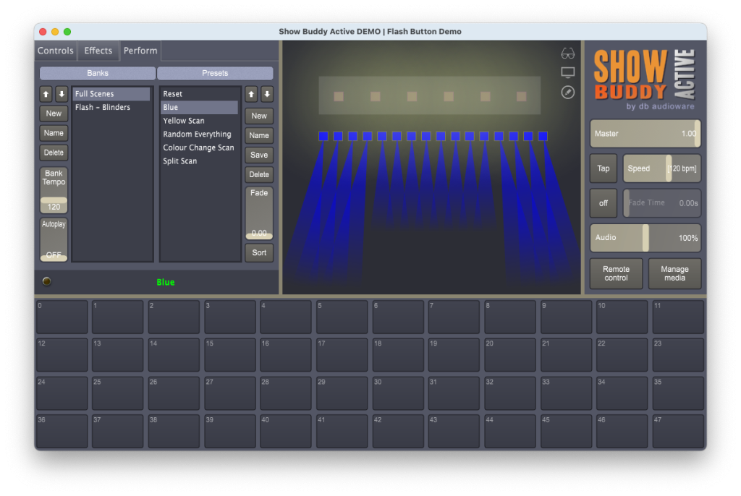Click the presets up arrow
Image resolution: width=741 pixels, height=496 pixels.
click(x=251, y=94)
